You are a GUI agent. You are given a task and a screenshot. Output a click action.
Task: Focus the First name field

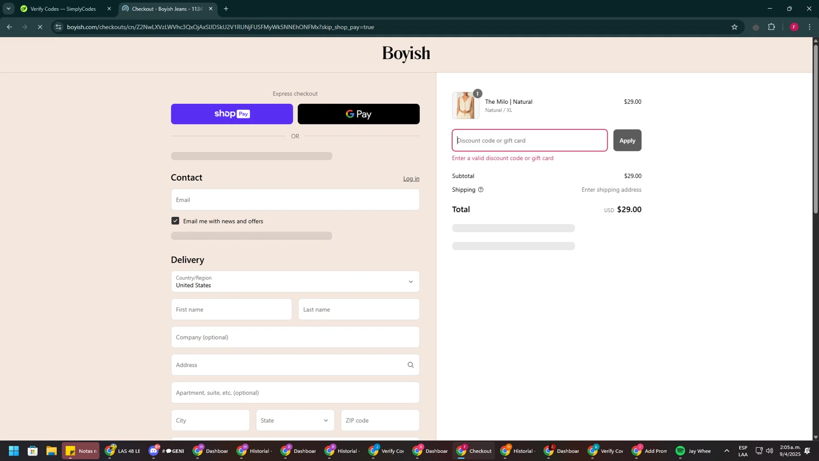(x=232, y=310)
